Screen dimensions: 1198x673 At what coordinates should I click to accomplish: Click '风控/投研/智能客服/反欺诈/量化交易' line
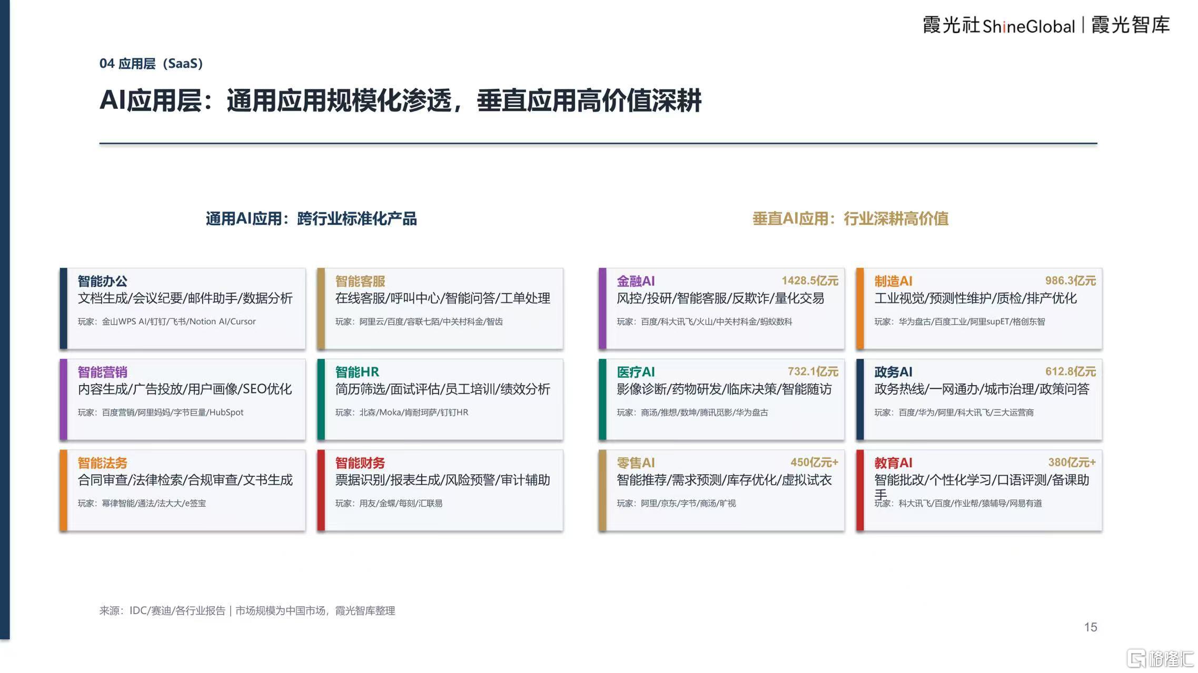point(720,298)
